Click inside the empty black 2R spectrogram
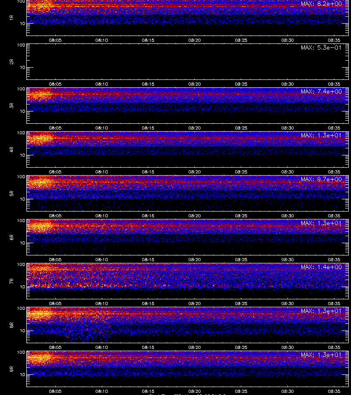This screenshot has width=351, height=395. (x=188, y=62)
